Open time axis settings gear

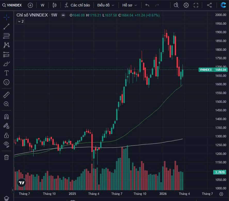[x=221, y=194]
